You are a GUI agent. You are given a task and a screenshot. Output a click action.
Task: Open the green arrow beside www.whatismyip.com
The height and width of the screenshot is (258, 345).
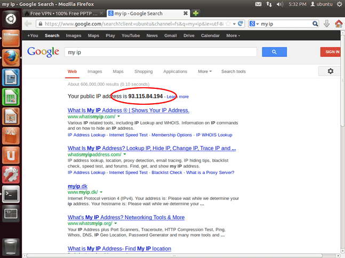click(118, 116)
